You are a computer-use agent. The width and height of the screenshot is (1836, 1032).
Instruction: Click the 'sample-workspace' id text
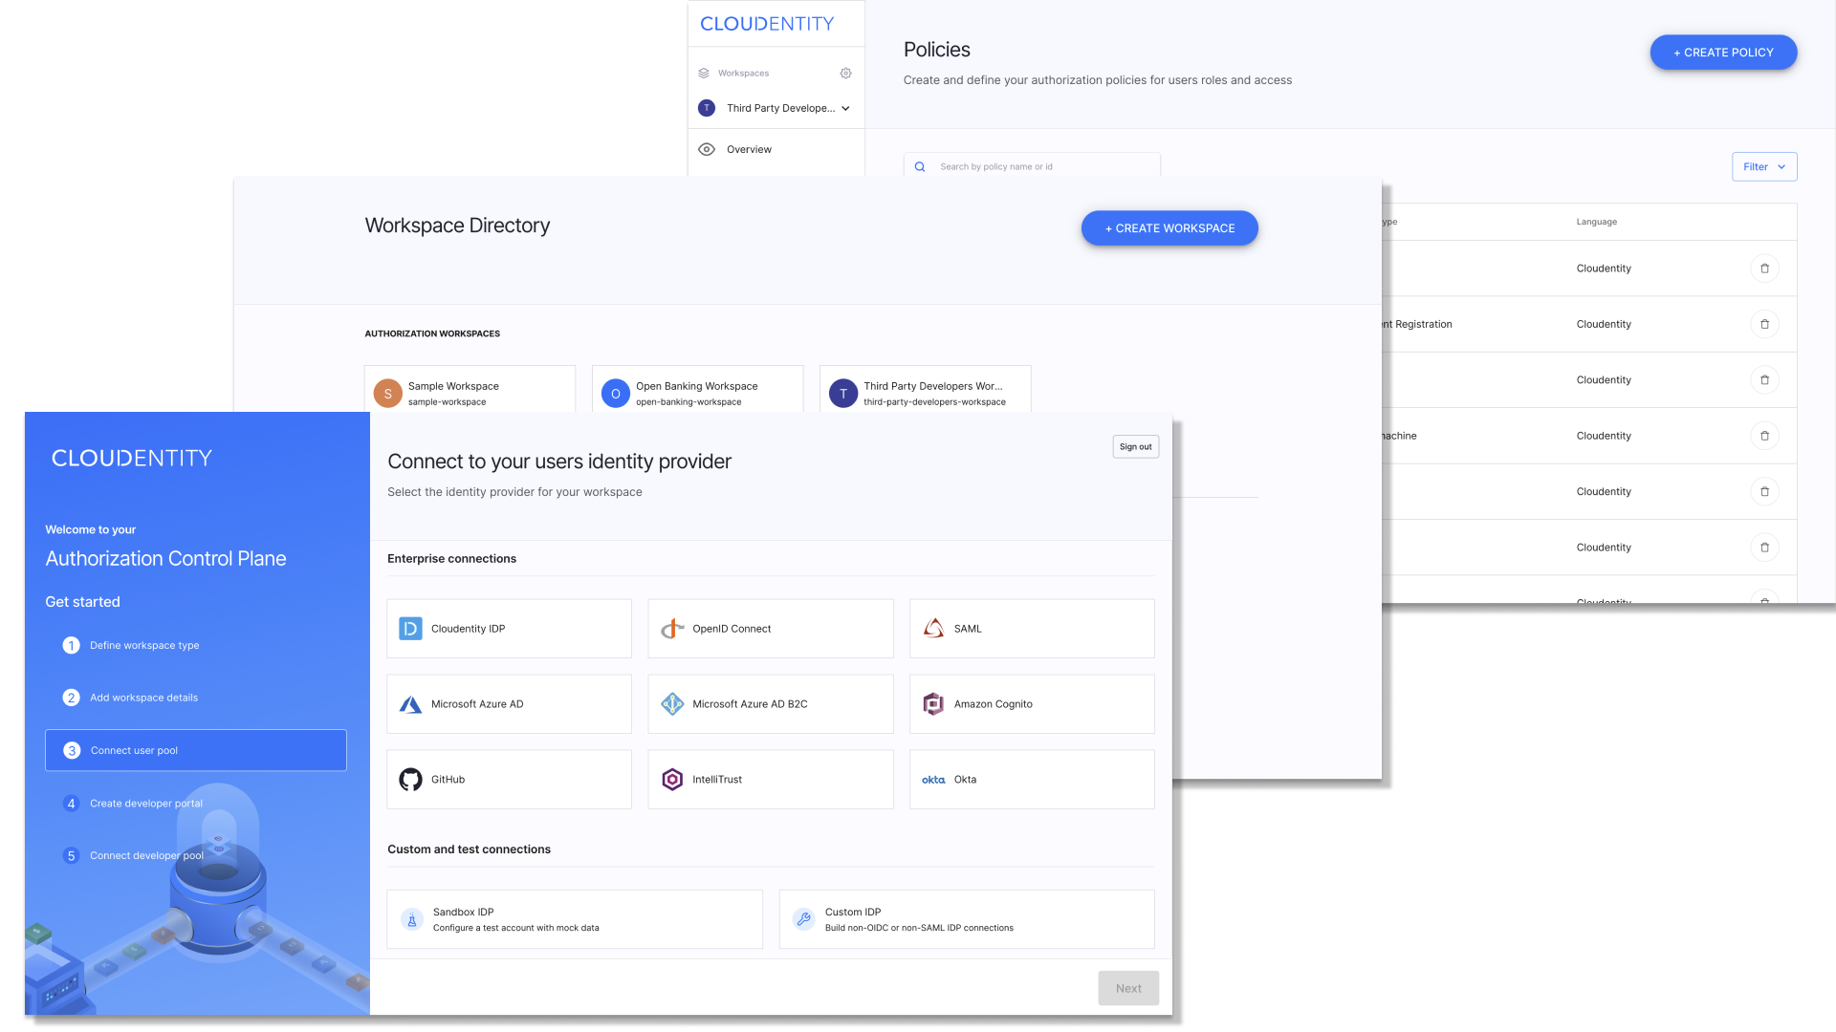pyautogui.click(x=447, y=402)
